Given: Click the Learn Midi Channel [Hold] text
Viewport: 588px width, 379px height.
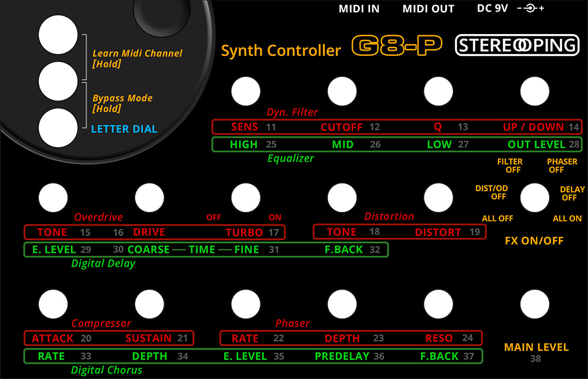Looking at the screenshot, I should point(137,58).
